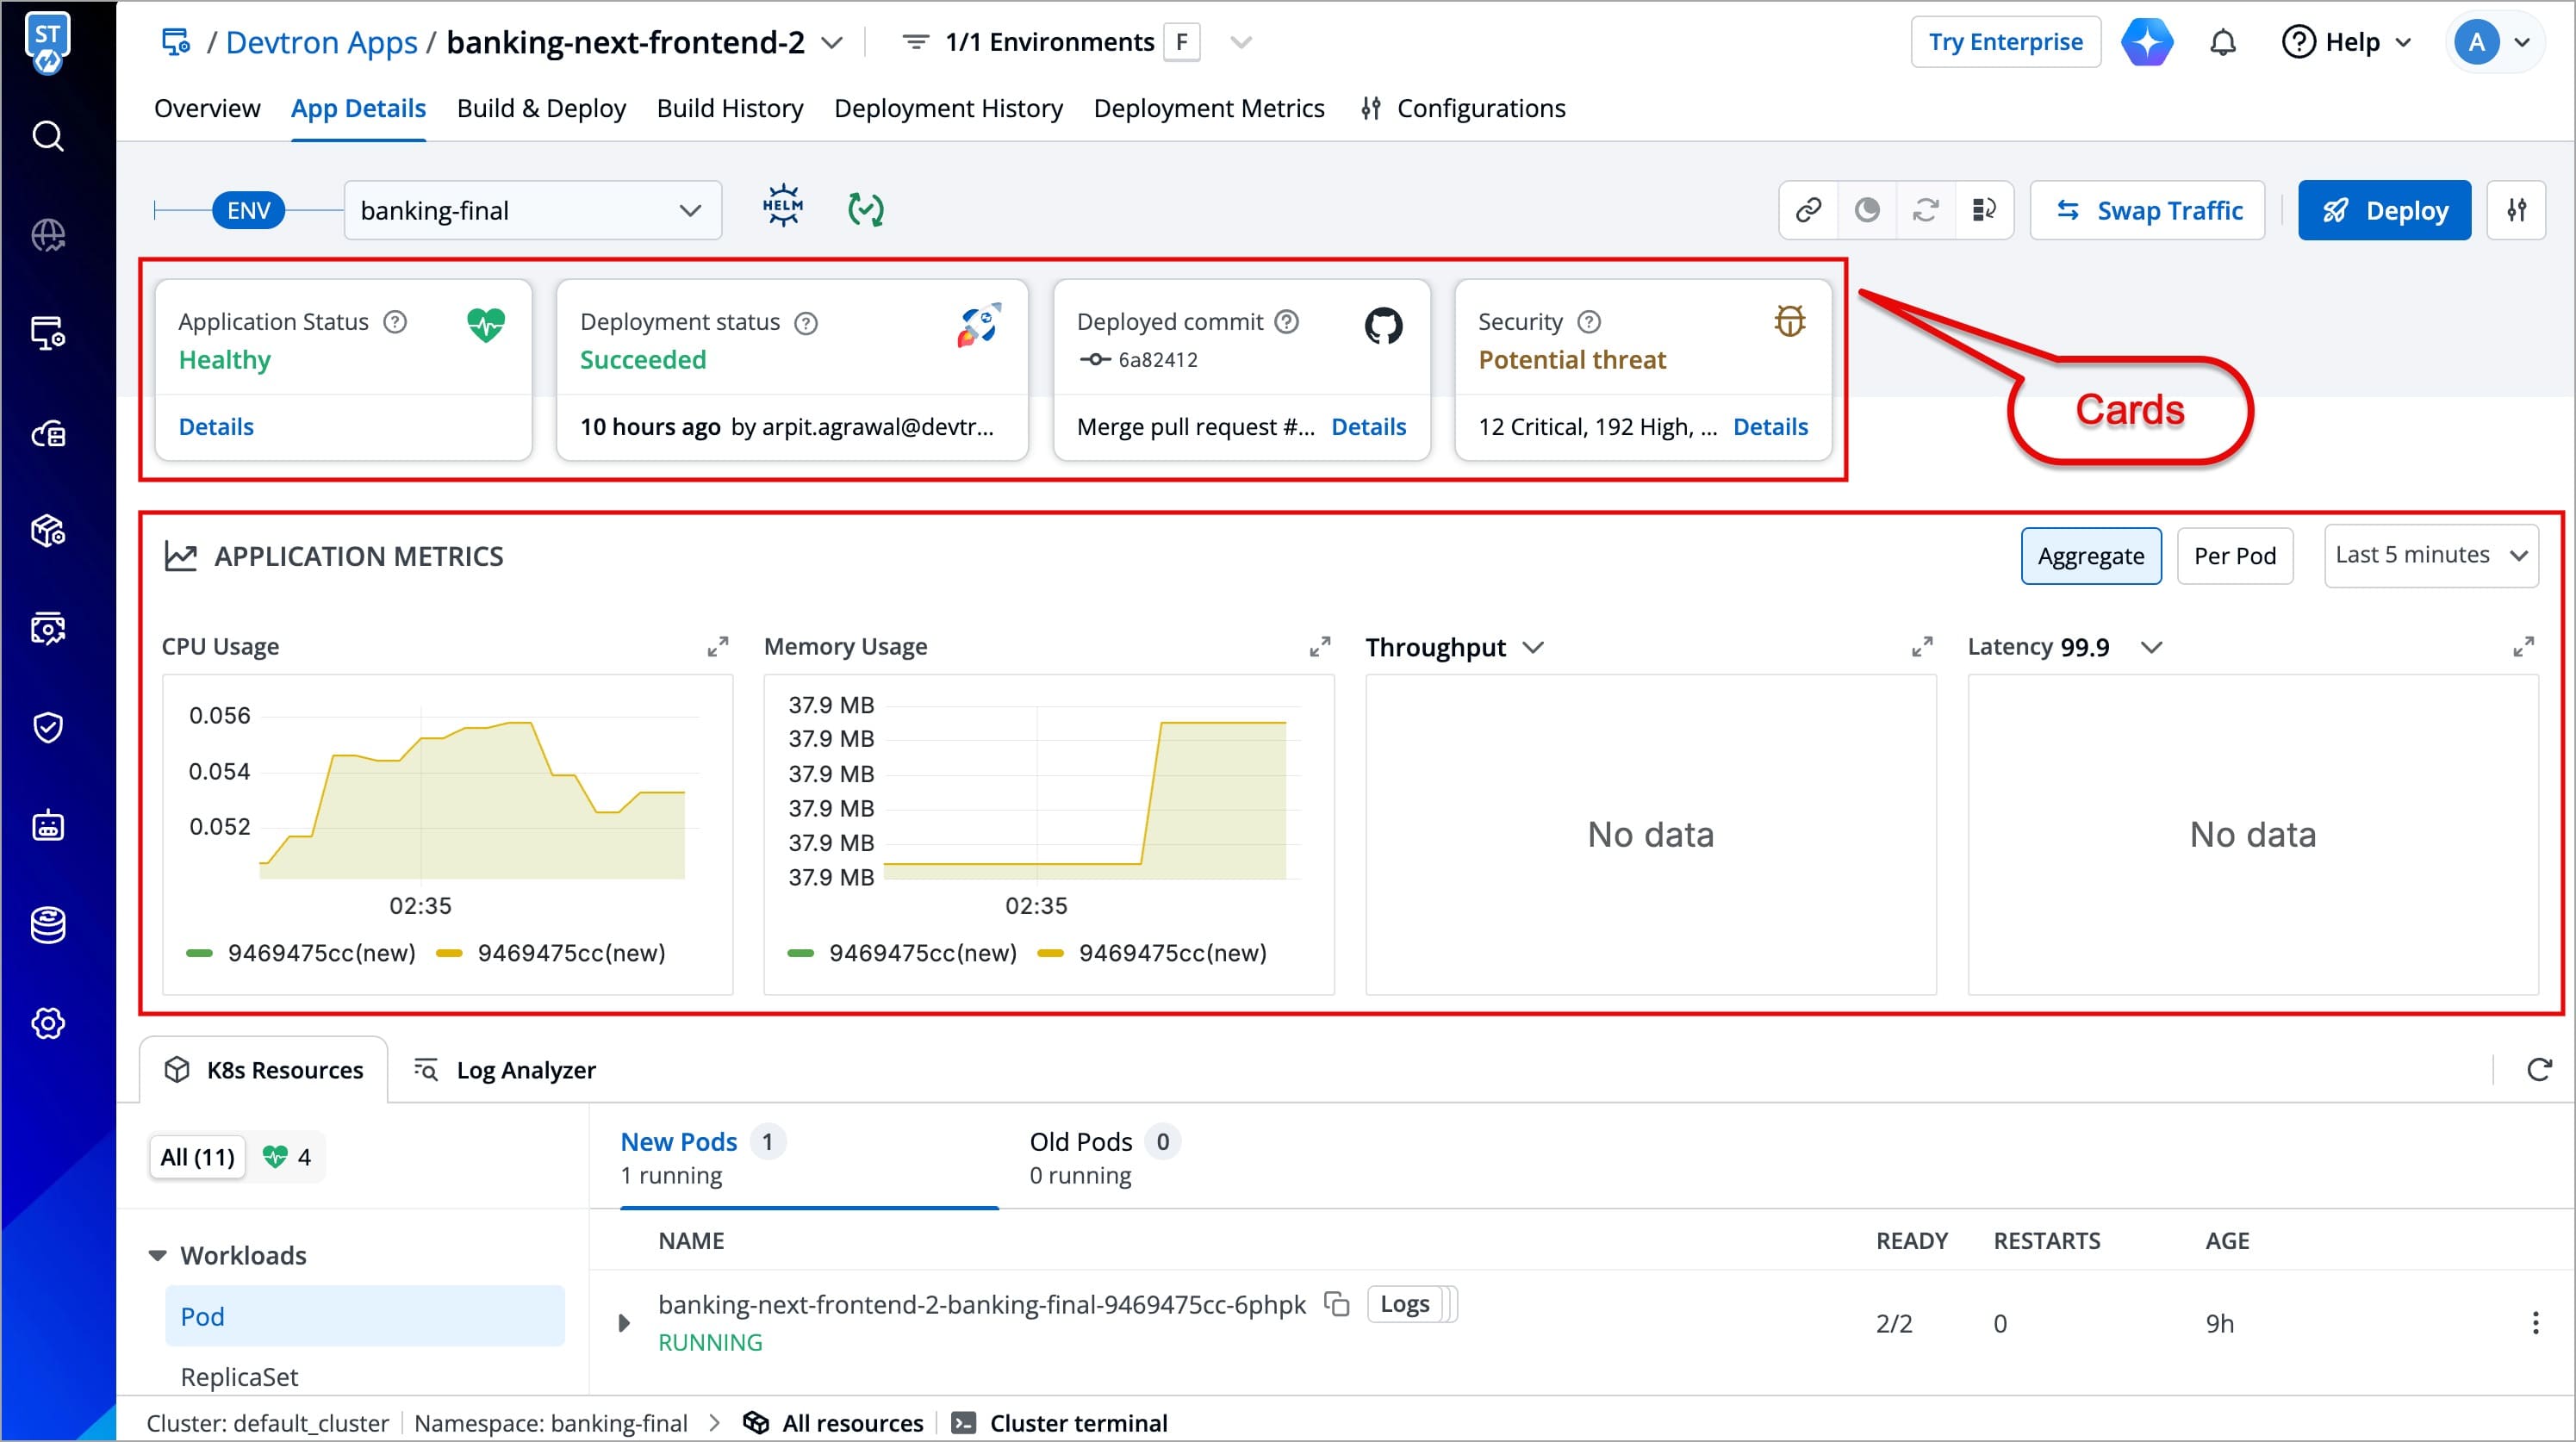Select the Aggregate metrics toggle
This screenshot has height=1442, width=2576.
pyautogui.click(x=2090, y=556)
